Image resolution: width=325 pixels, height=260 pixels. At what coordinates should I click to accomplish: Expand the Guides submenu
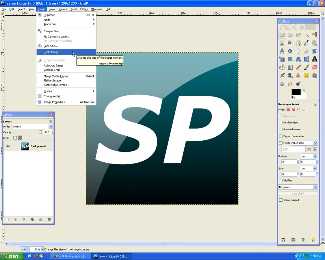(66, 91)
